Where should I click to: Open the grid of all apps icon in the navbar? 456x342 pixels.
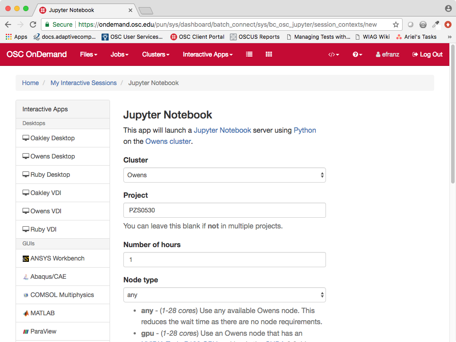pos(269,54)
